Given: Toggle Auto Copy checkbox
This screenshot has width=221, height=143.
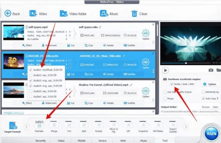Looking at the screenshot, I should 203,99.
